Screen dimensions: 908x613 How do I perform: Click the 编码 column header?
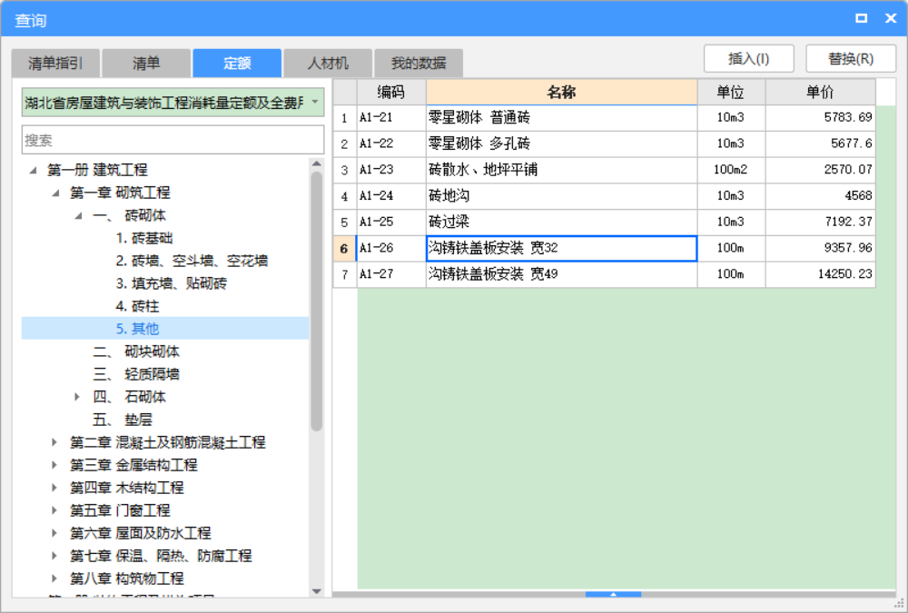(x=390, y=92)
